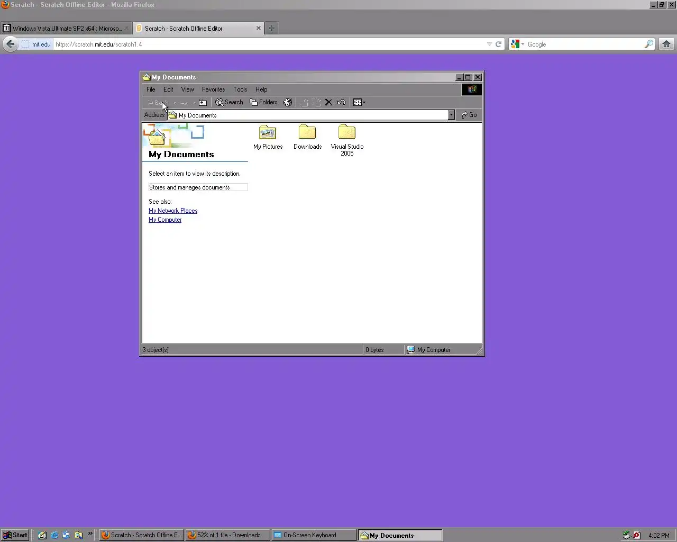Click the Back toolbar button
This screenshot has height=542, width=677.
(x=158, y=103)
